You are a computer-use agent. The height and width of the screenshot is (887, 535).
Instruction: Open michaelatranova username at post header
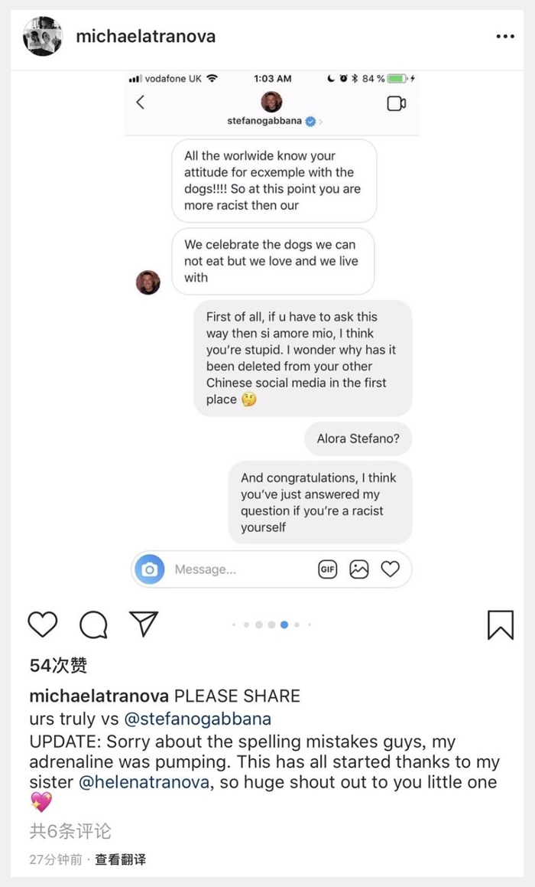pos(146,36)
